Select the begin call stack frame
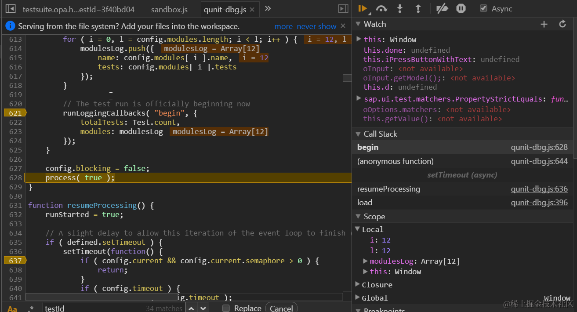Image resolution: width=577 pixels, height=312 pixels. tap(462, 147)
